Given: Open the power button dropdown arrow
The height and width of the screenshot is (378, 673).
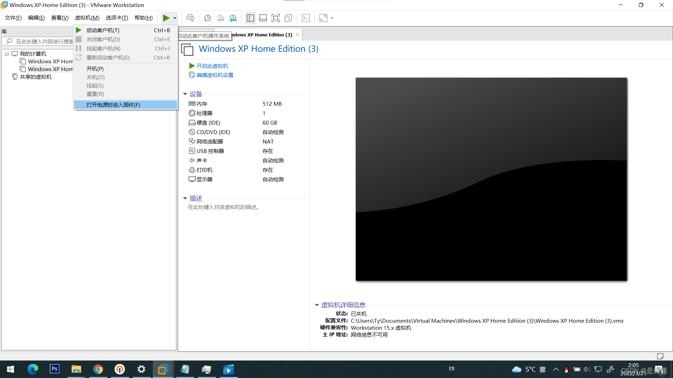Looking at the screenshot, I should [175, 18].
